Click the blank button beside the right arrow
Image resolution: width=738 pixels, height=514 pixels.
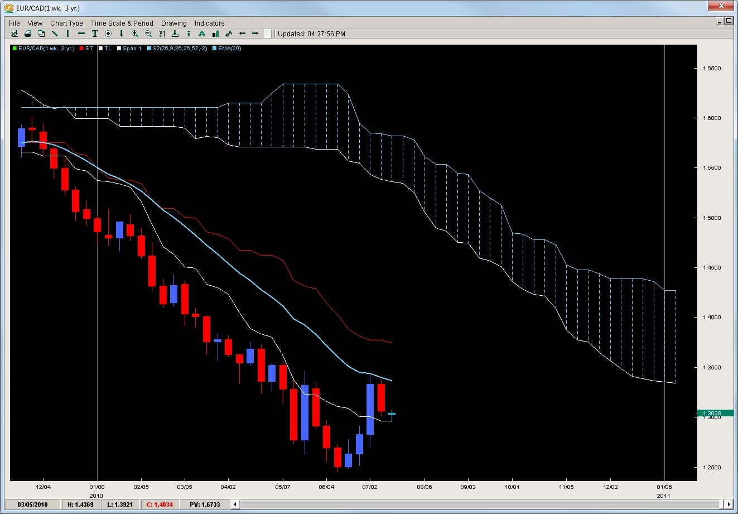pyautogui.click(x=269, y=33)
